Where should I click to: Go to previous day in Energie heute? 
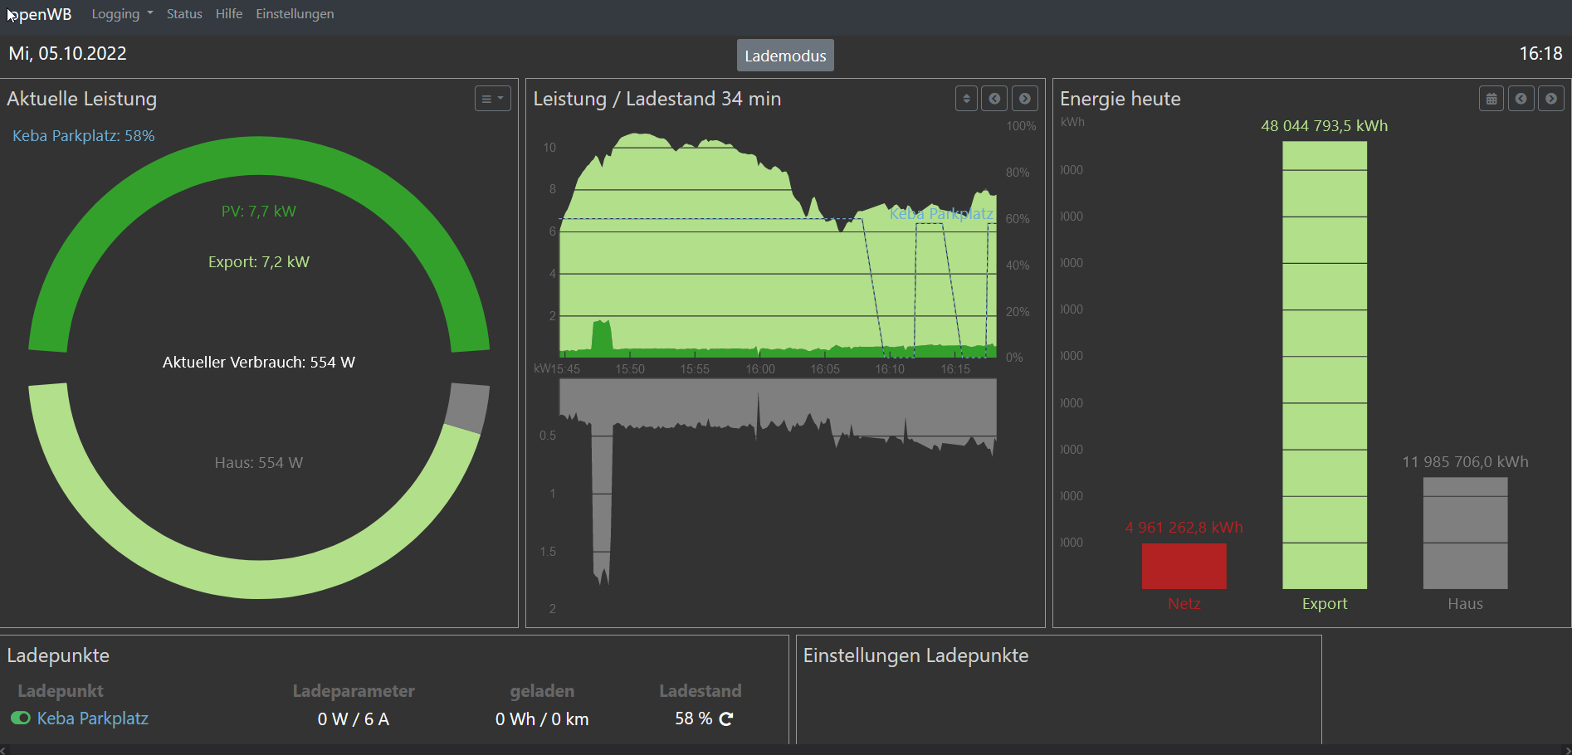click(x=1521, y=99)
